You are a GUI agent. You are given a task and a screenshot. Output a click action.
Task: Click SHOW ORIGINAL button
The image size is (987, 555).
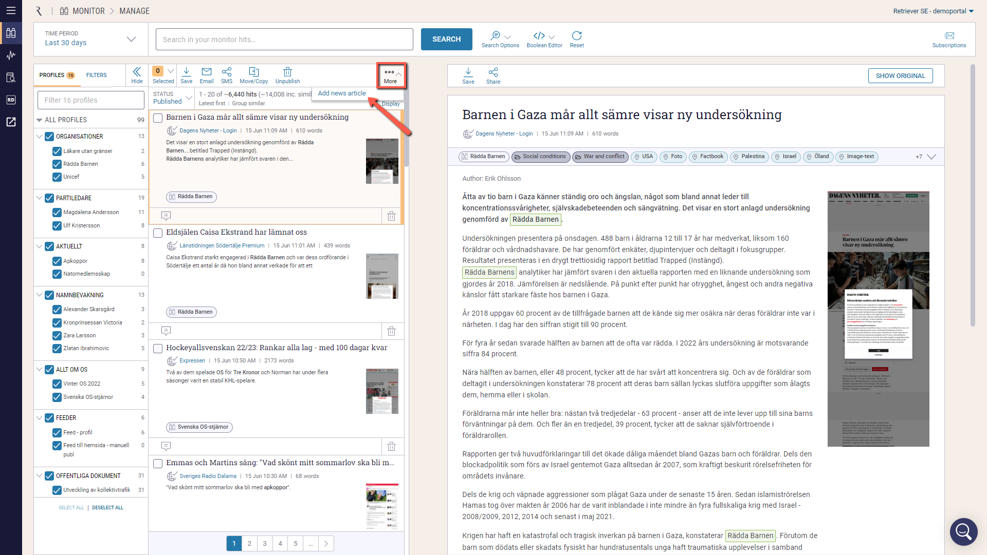[900, 75]
